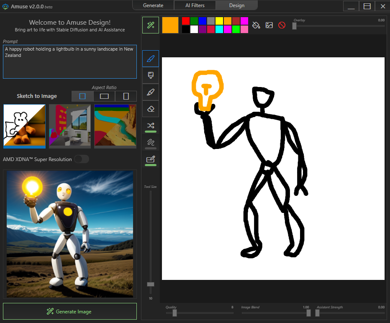390x323 pixels.
Task: Choose the portrait aspect ratio
Action: click(126, 96)
